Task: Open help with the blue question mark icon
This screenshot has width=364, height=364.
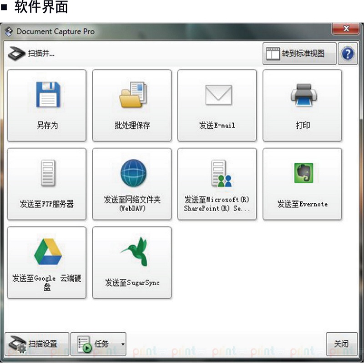Action: tap(348, 54)
